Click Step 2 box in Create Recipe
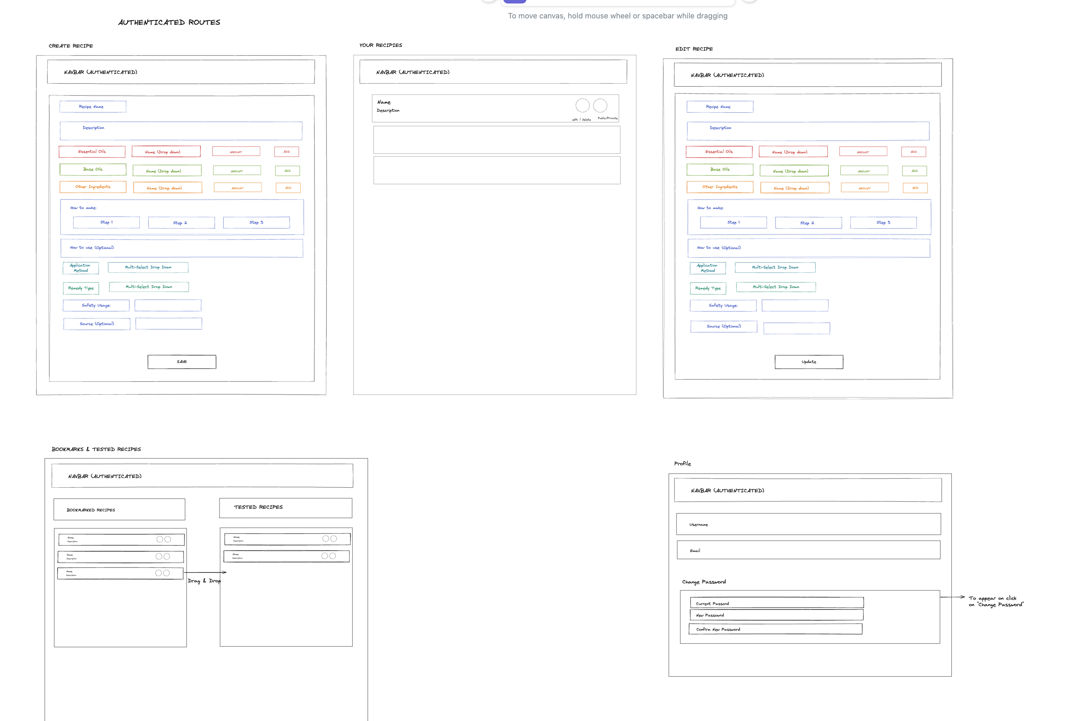The width and height of the screenshot is (1083, 721). 181,223
